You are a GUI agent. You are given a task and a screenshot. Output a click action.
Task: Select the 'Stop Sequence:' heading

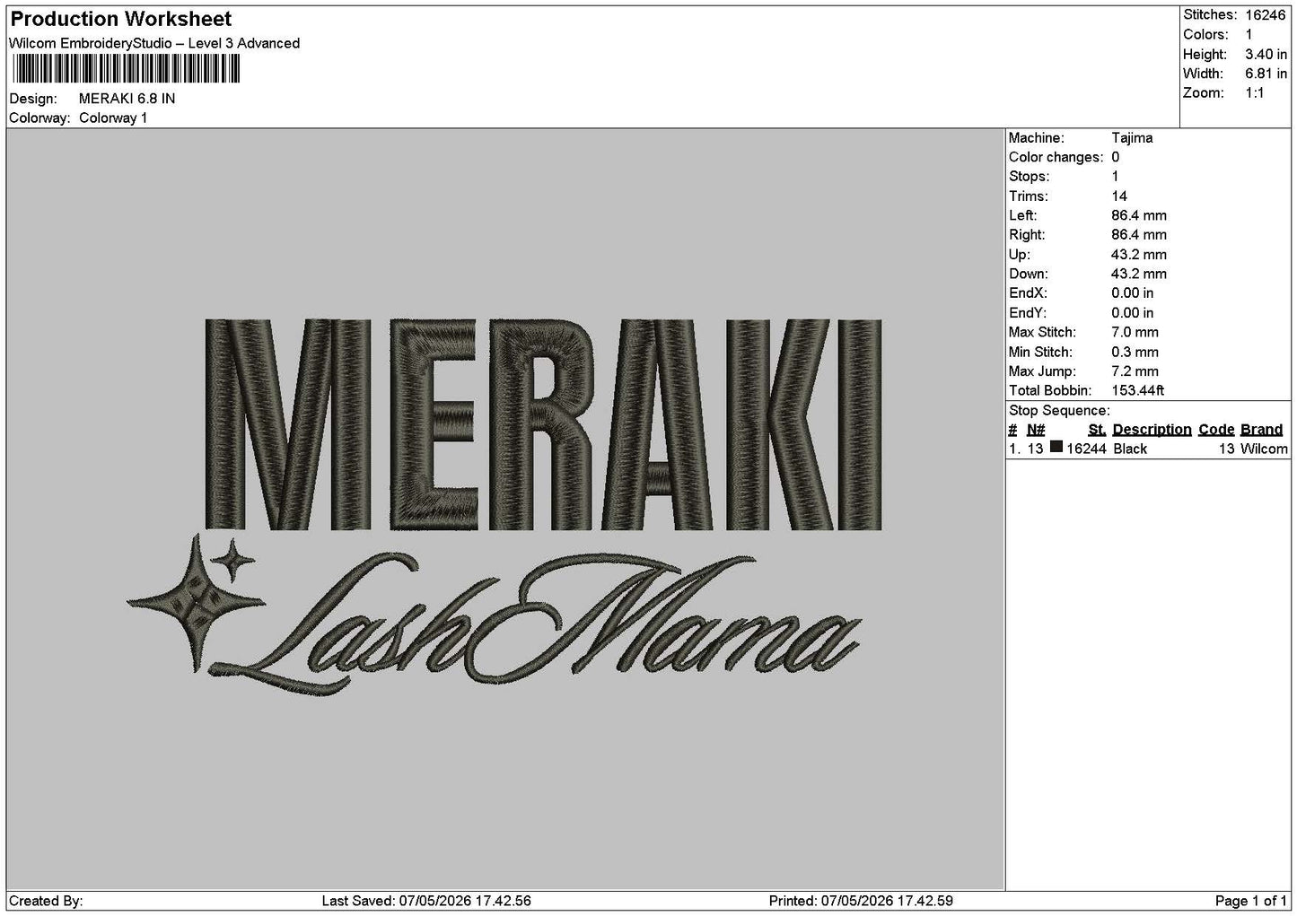tap(1059, 411)
